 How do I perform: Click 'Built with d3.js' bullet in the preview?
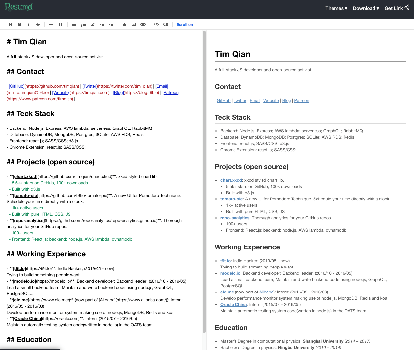(240, 193)
